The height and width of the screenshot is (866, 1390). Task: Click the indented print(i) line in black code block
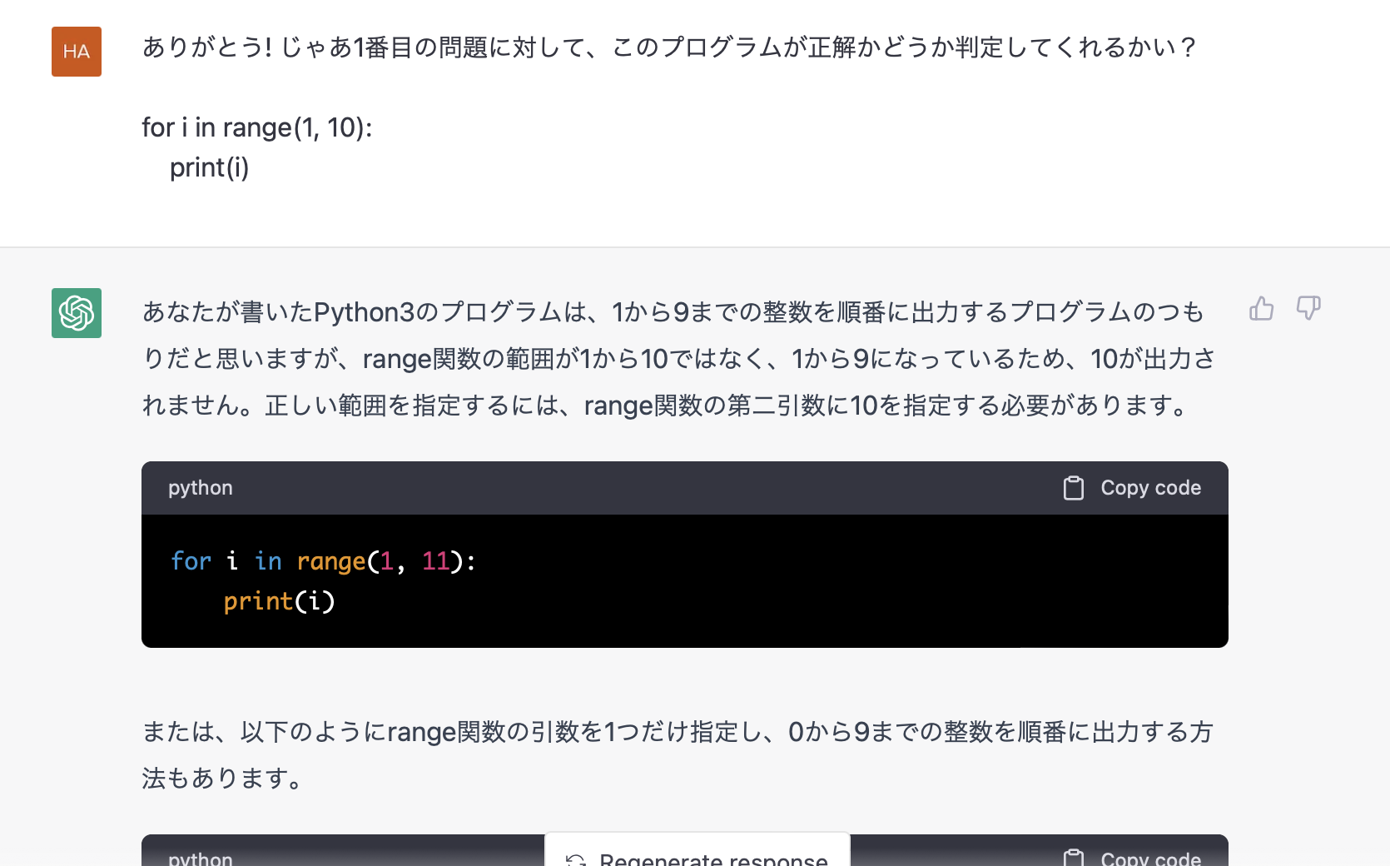279,601
